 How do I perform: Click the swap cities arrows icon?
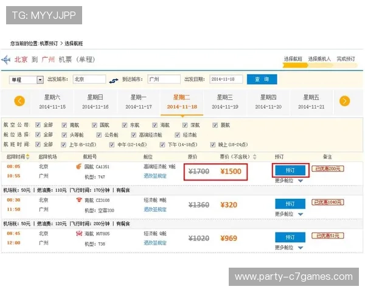[114, 80]
